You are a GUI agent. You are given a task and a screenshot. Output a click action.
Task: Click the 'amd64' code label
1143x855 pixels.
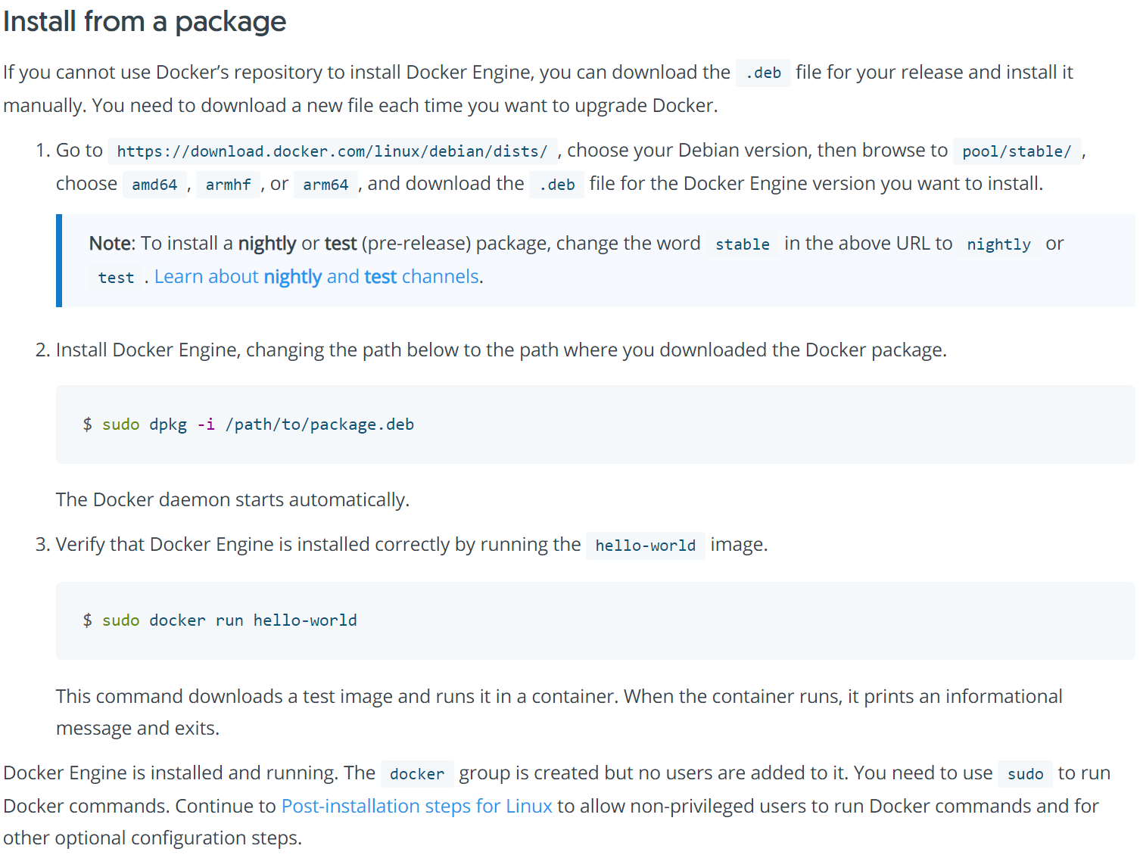tap(154, 185)
